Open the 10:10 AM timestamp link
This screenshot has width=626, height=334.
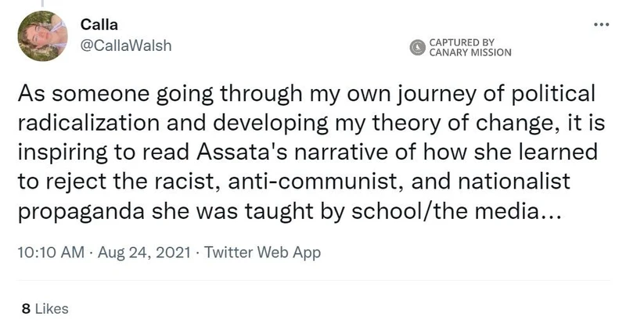(x=49, y=253)
